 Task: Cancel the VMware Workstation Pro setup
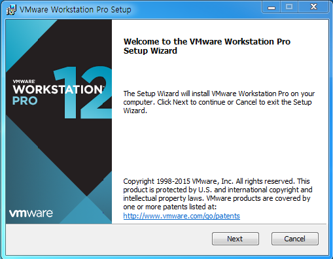pyautogui.click(x=294, y=239)
